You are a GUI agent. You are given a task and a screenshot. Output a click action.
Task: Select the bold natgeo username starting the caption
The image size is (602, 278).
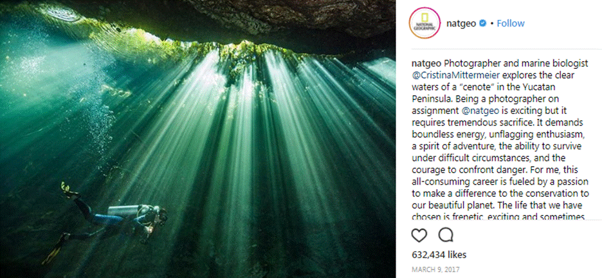click(x=425, y=63)
